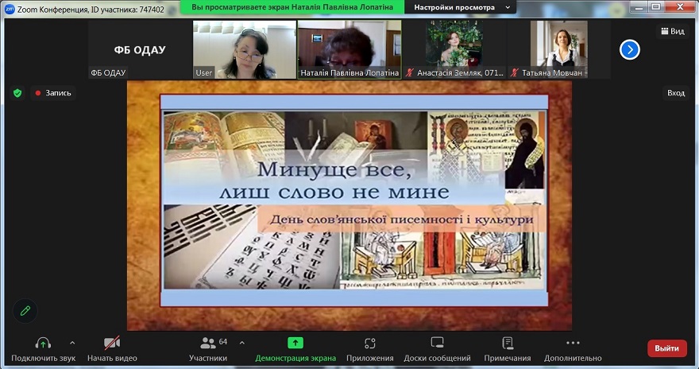699x369 pixels.
Task: Open the Участники participants panel
Action: point(208,343)
